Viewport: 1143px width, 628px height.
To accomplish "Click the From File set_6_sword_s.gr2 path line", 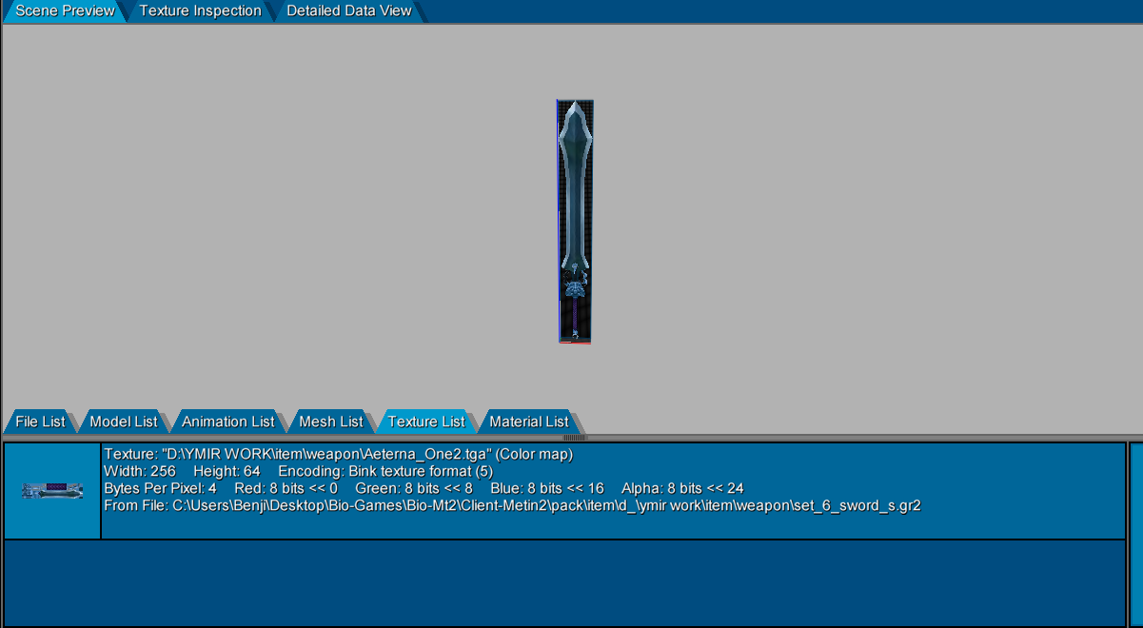I will pos(512,505).
